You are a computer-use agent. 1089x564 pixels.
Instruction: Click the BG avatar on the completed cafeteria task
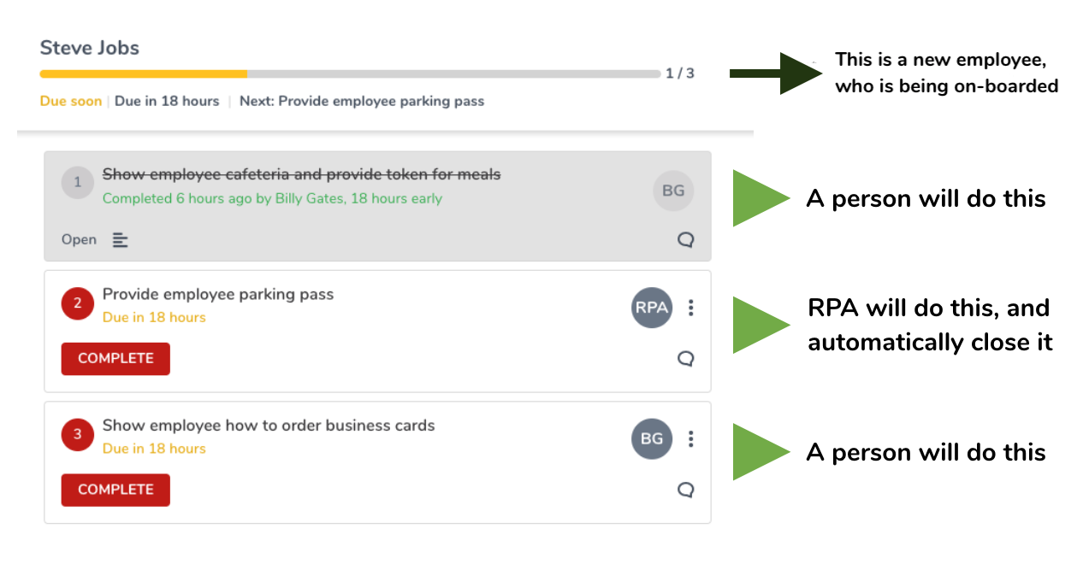(x=672, y=190)
